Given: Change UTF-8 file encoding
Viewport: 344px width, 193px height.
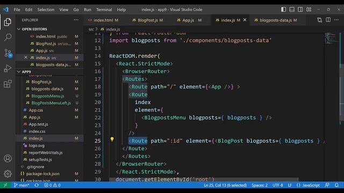Looking at the screenshot, I should 277,185.
